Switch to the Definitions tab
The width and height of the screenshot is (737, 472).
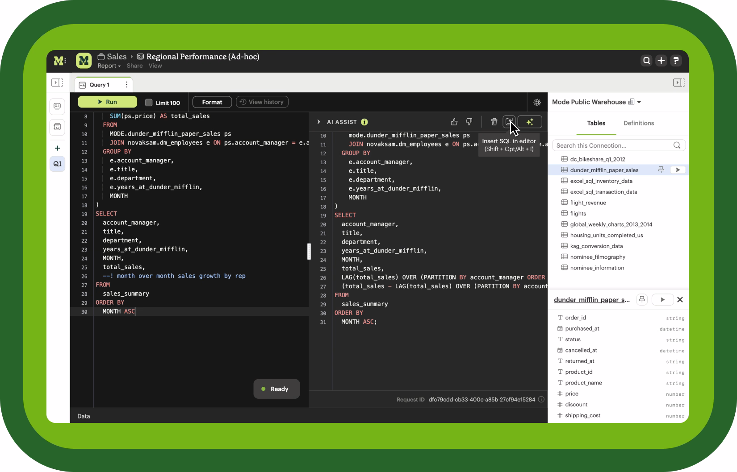click(x=638, y=123)
